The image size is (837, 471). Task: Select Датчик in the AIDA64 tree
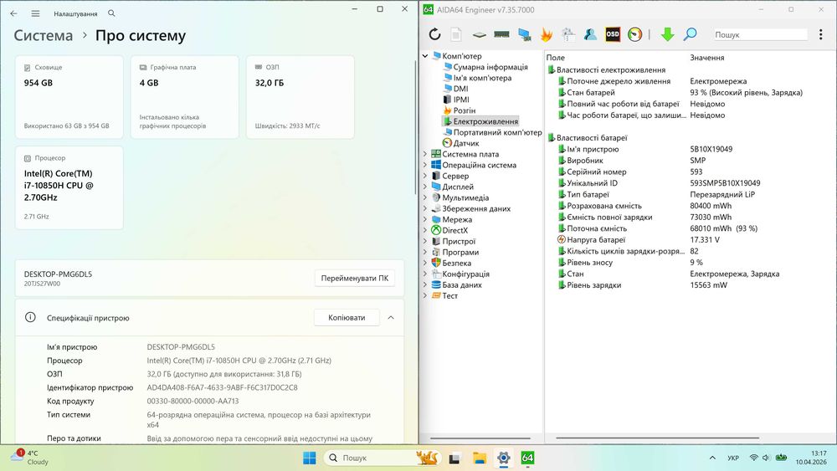465,143
